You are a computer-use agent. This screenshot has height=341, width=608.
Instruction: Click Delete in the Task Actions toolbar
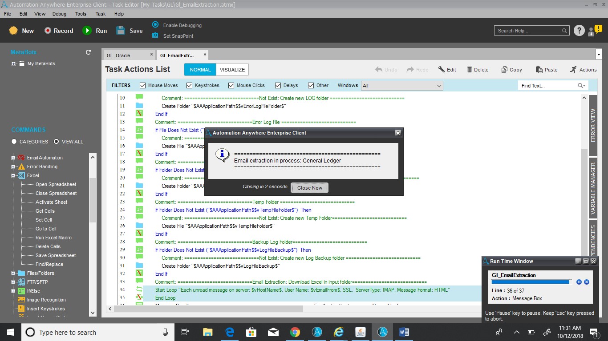(477, 70)
